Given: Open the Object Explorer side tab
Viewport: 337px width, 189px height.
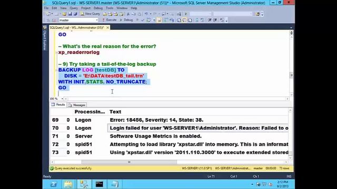Looking at the screenshot, I should 45,38.
